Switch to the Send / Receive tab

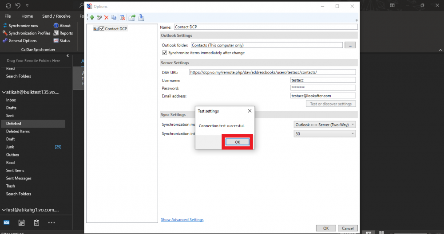[56, 16]
